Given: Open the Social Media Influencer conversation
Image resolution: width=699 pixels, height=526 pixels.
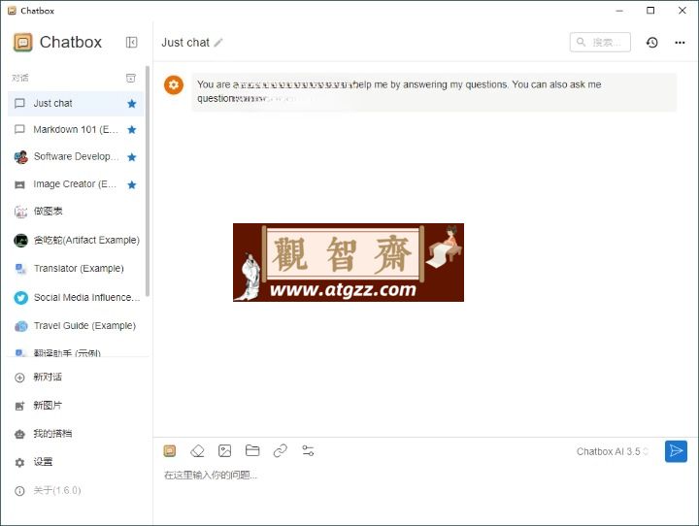Looking at the screenshot, I should coord(76,297).
